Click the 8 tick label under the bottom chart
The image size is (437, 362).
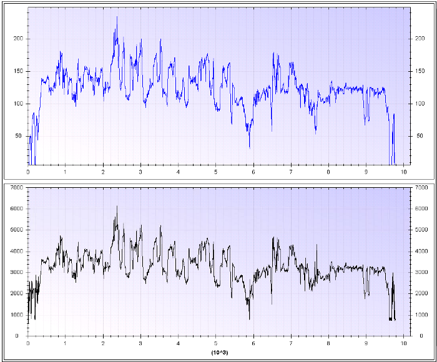tap(328, 343)
